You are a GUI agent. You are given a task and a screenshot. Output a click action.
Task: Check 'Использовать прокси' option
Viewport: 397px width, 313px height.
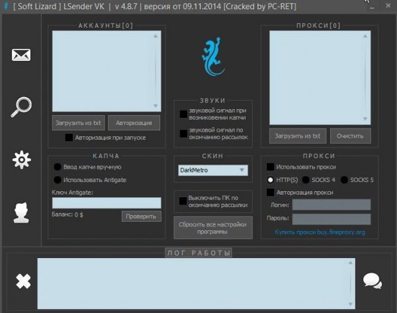pos(271,167)
